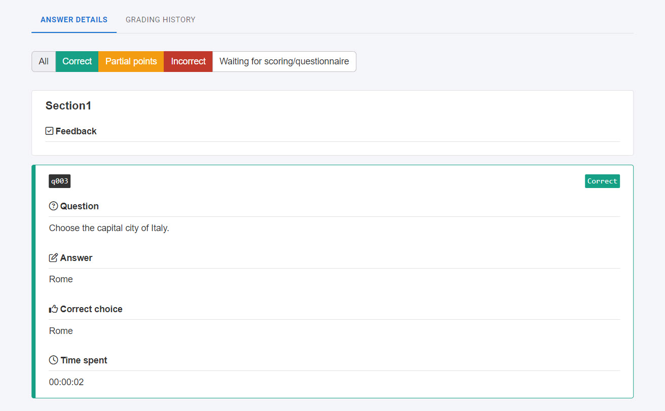The image size is (665, 411).
Task: Click Rome under Correct choice
Action: (61, 331)
